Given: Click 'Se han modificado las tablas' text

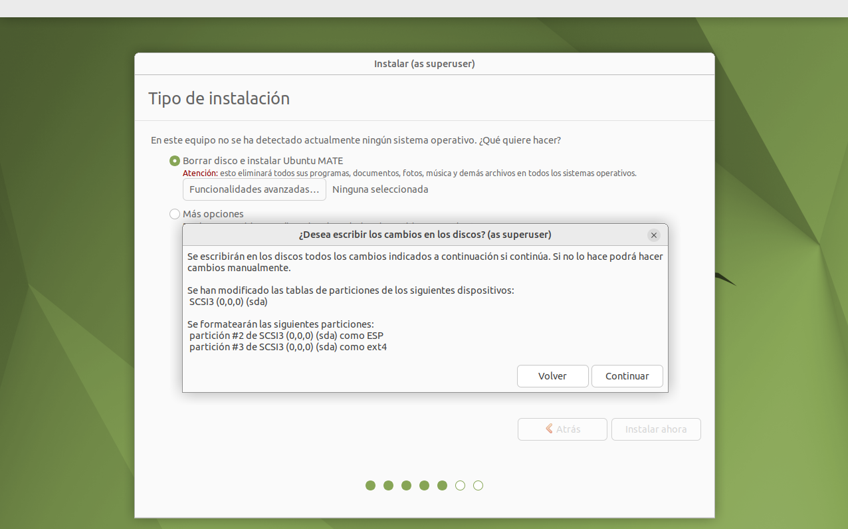Looking at the screenshot, I should [351, 290].
